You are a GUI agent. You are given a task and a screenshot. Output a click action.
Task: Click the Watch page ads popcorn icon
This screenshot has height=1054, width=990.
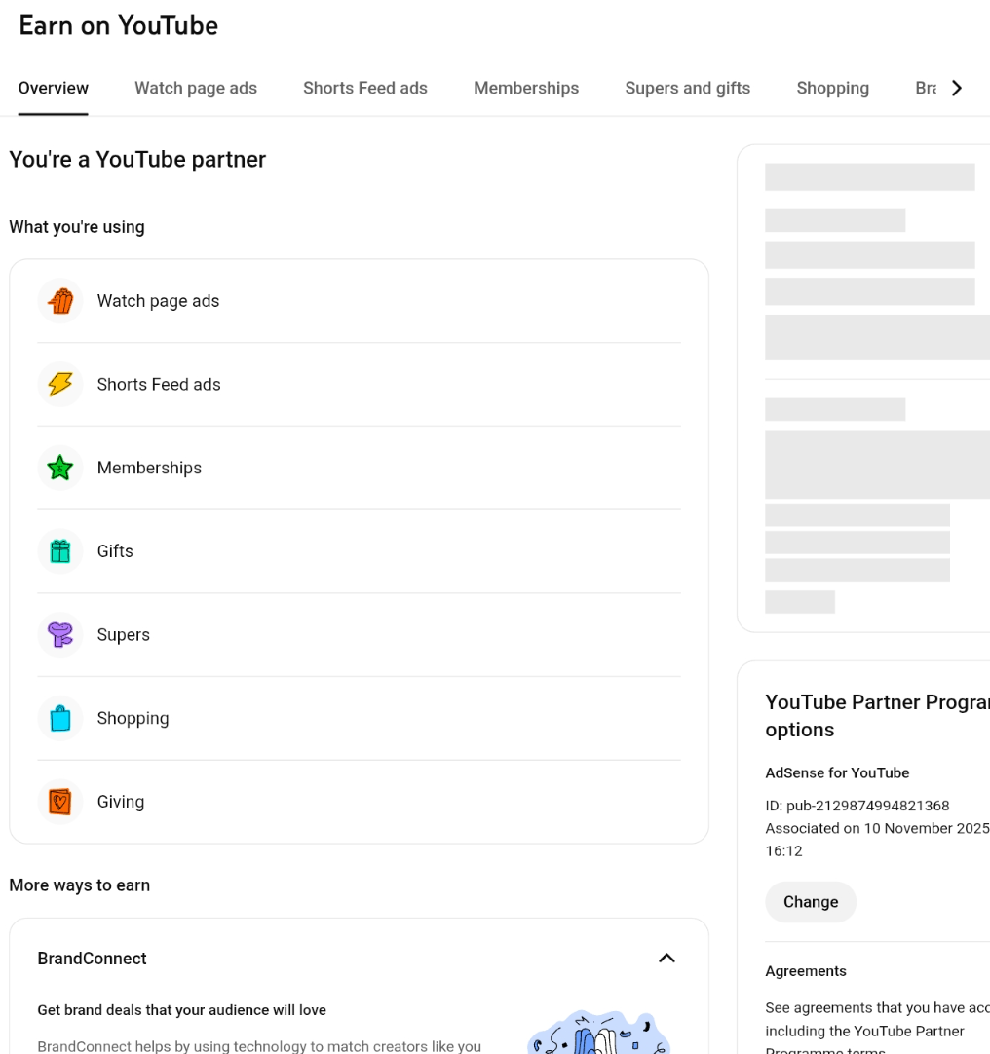click(x=60, y=301)
